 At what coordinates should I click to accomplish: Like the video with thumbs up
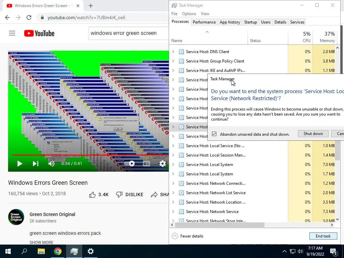(x=92, y=195)
